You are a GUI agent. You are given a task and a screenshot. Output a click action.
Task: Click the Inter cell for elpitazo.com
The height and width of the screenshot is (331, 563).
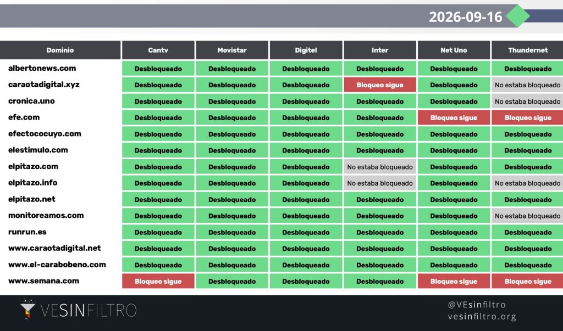pyautogui.click(x=380, y=167)
